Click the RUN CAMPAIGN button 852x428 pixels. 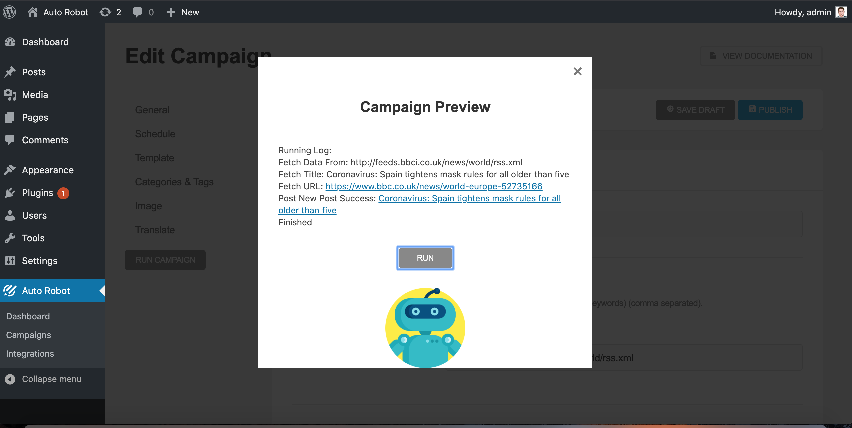[x=165, y=260]
